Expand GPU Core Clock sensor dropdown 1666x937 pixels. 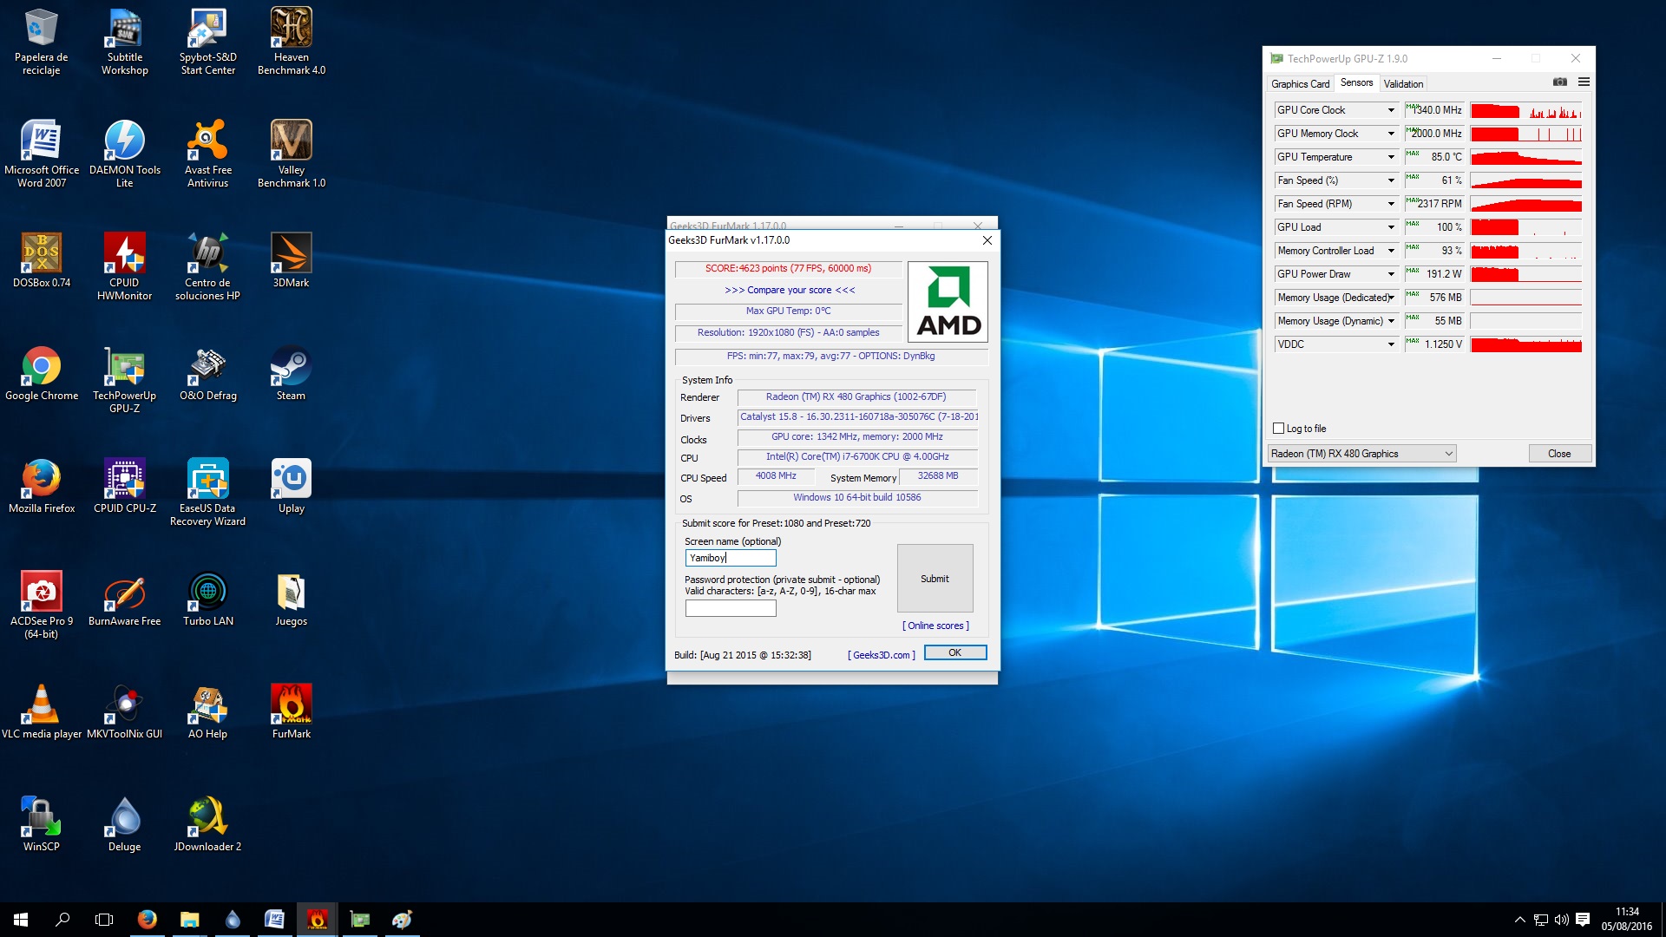tap(1391, 110)
